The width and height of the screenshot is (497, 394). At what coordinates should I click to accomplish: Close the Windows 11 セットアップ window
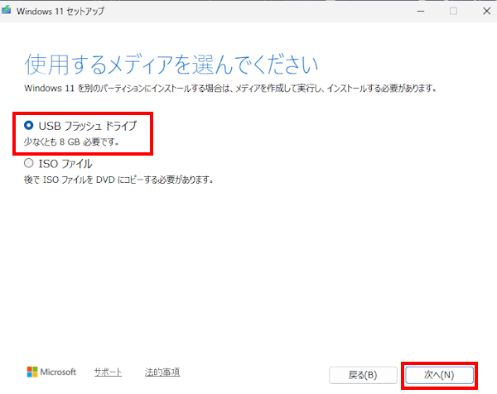coord(486,11)
